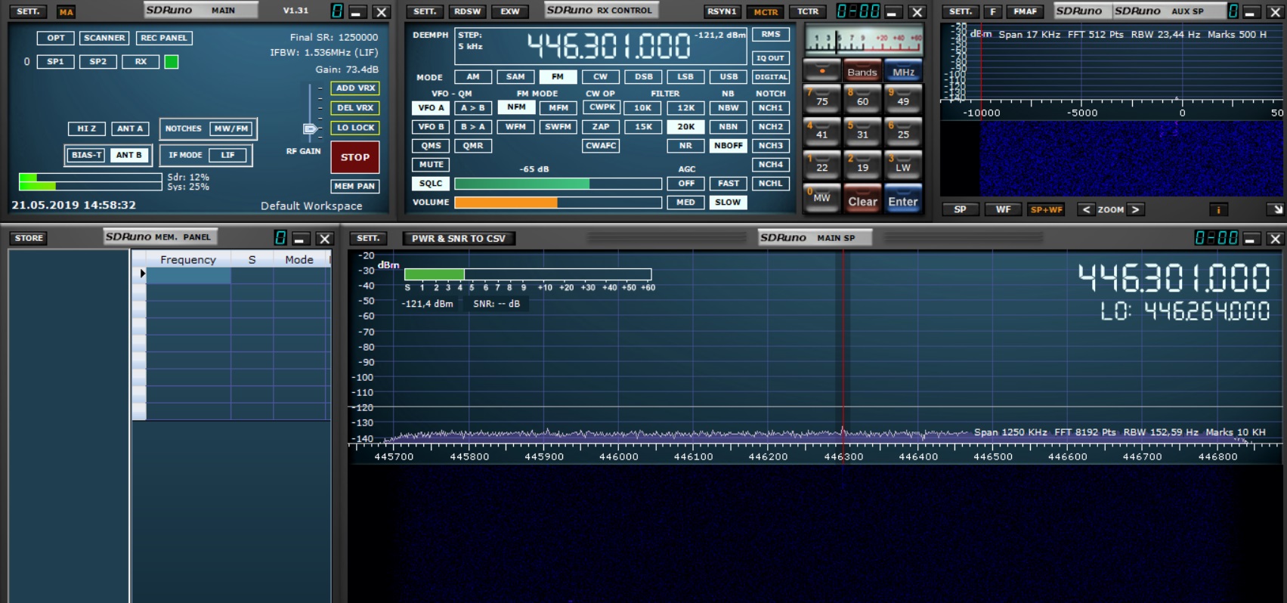Click the Mem Panel row selector arrow
The width and height of the screenshot is (1287, 603).
[141, 274]
